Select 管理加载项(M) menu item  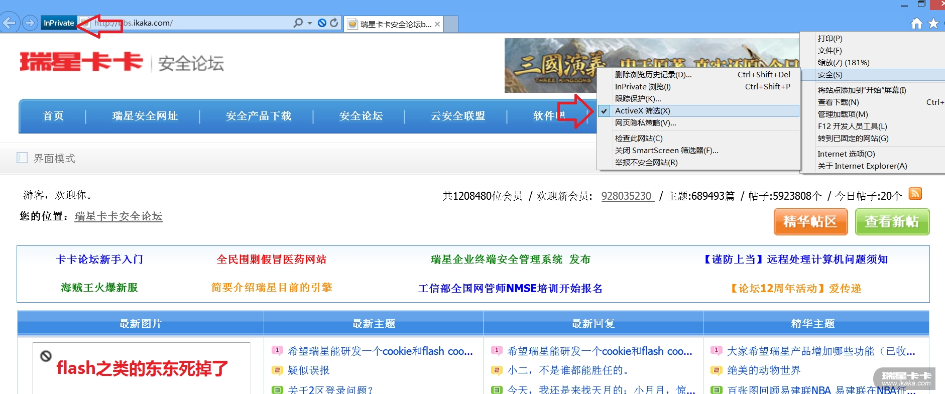click(x=873, y=114)
